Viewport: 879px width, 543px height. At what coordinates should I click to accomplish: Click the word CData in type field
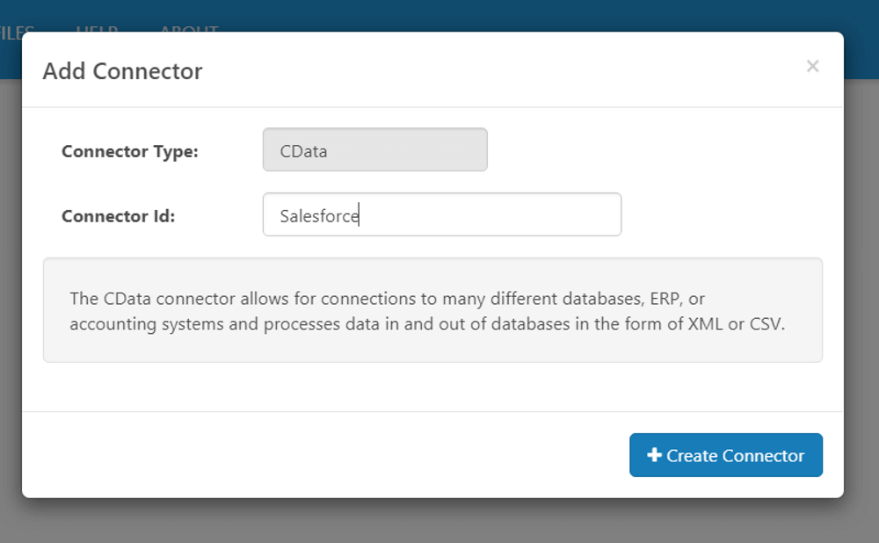tap(303, 151)
